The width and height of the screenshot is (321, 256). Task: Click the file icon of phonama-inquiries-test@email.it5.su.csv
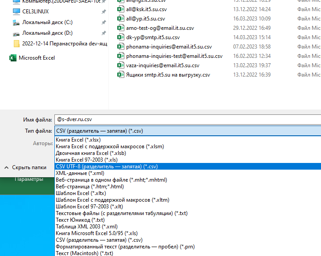click(120, 56)
